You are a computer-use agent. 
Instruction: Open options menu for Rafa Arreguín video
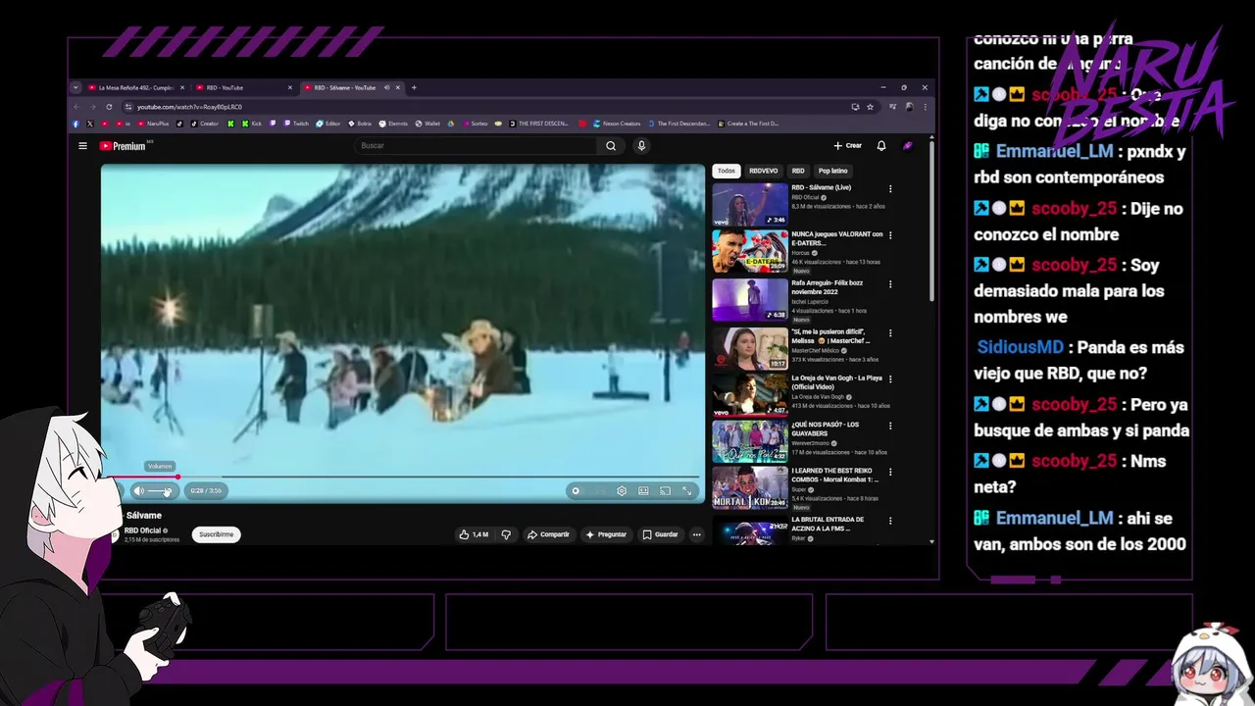890,284
